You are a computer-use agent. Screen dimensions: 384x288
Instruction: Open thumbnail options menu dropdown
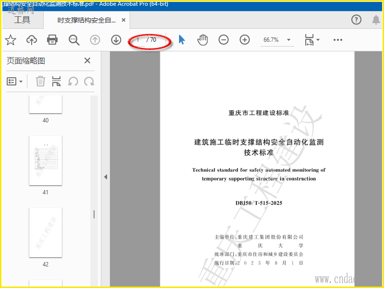(x=14, y=81)
